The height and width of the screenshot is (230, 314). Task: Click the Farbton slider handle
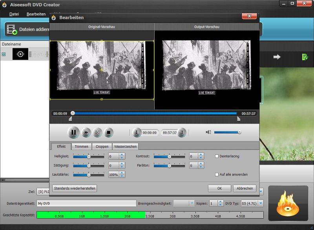pyautogui.click(x=170, y=166)
